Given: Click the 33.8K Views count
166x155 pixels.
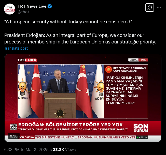Looking at the screenshot, I should pos(64,150).
